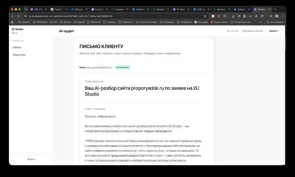Image resolution: width=295 pixels, height=177 pixels.
Task: Click the AI-аудит page title
Action: [67, 31]
